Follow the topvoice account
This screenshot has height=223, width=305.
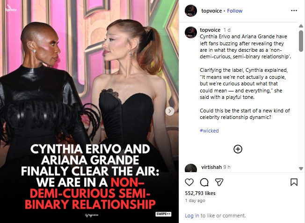point(235,11)
